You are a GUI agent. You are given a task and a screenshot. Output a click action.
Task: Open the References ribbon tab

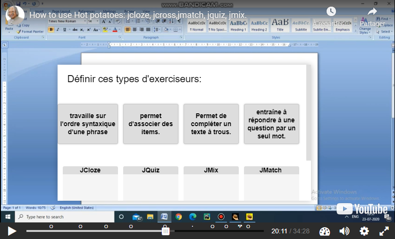tap(87, 11)
